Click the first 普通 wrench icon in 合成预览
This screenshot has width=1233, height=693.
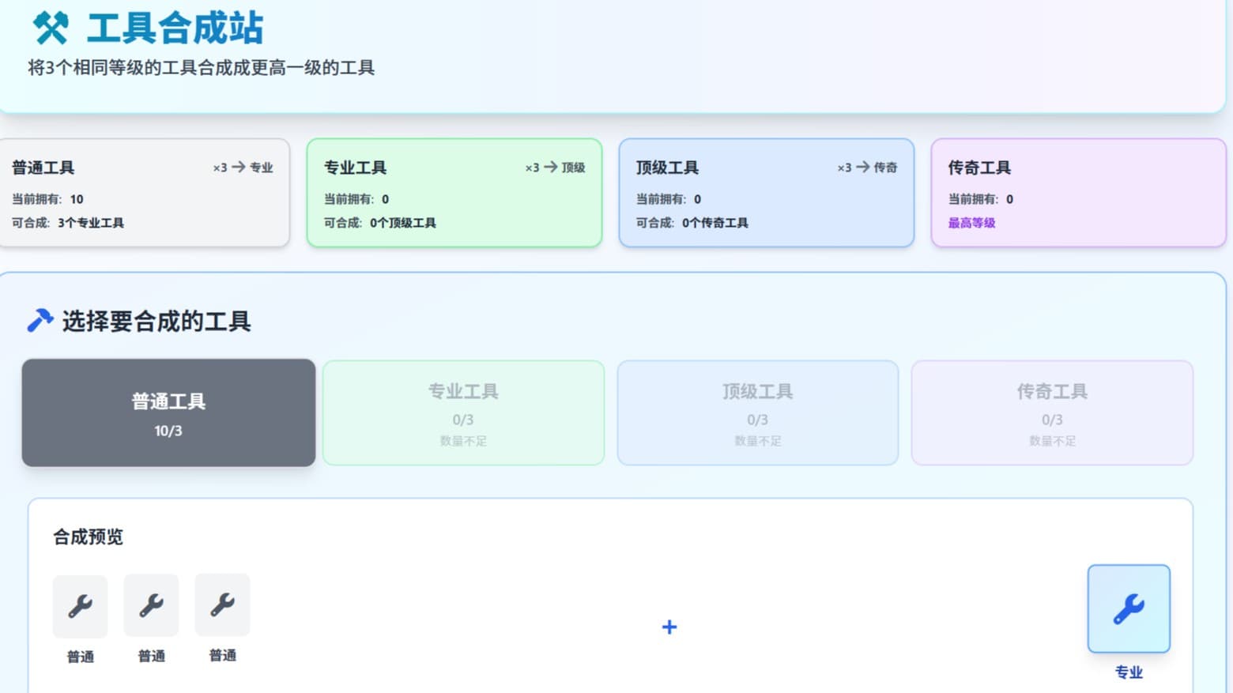tap(80, 605)
